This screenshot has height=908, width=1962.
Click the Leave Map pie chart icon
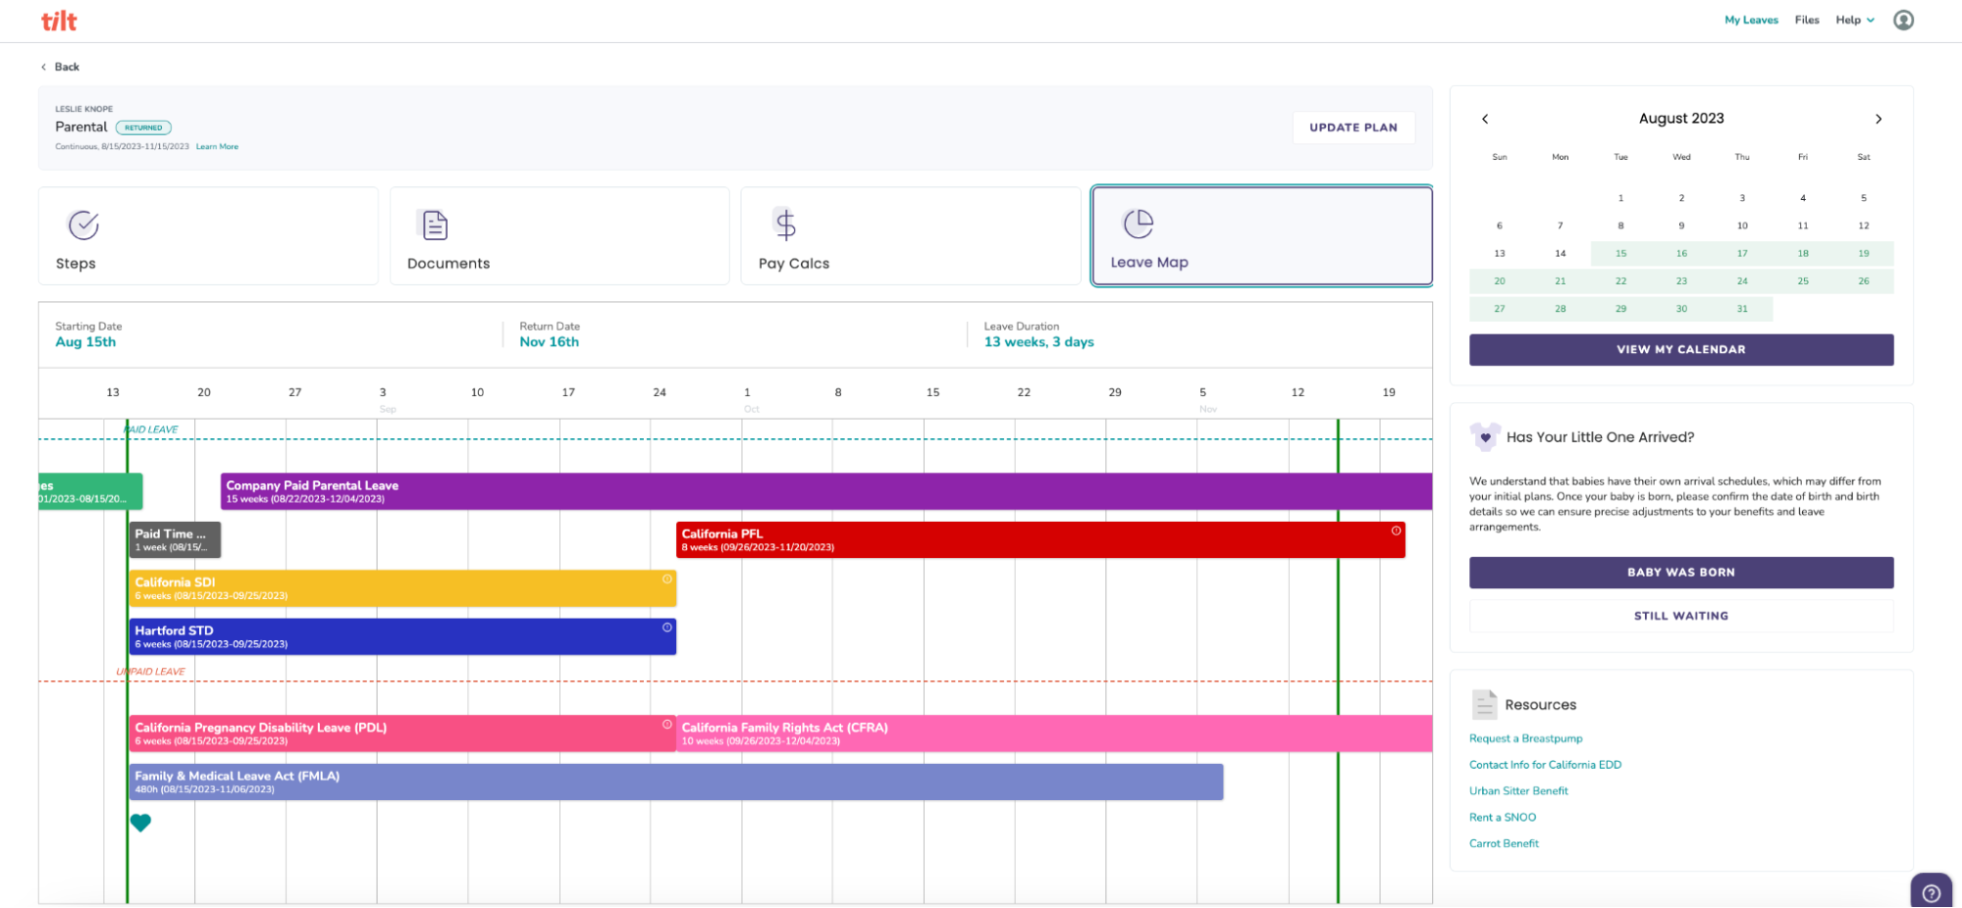1139,223
